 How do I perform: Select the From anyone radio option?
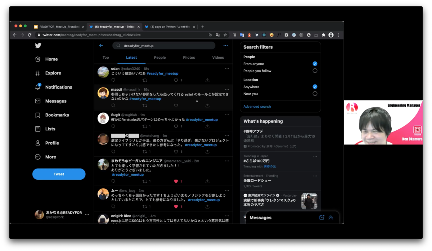point(315,64)
